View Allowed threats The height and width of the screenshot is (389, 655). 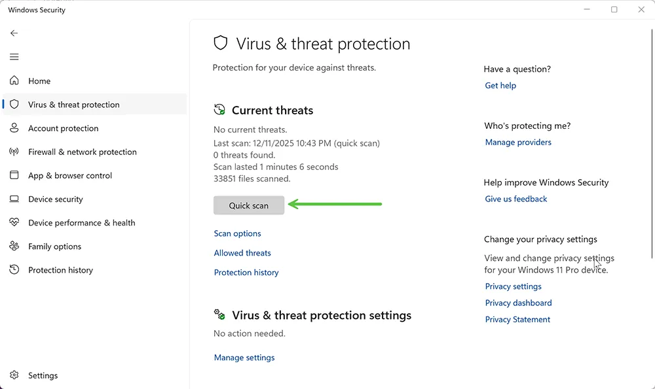pos(242,253)
